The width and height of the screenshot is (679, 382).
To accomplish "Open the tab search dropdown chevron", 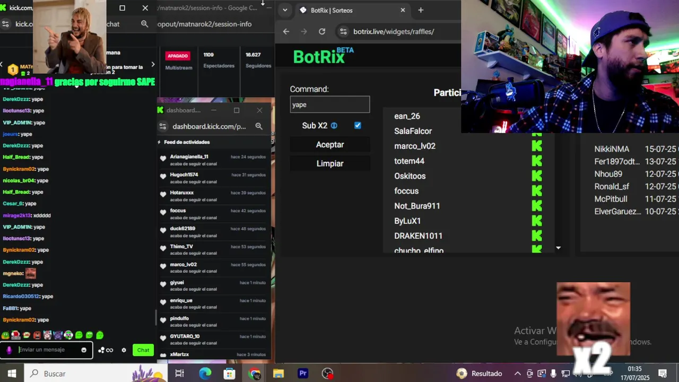I will (x=285, y=10).
